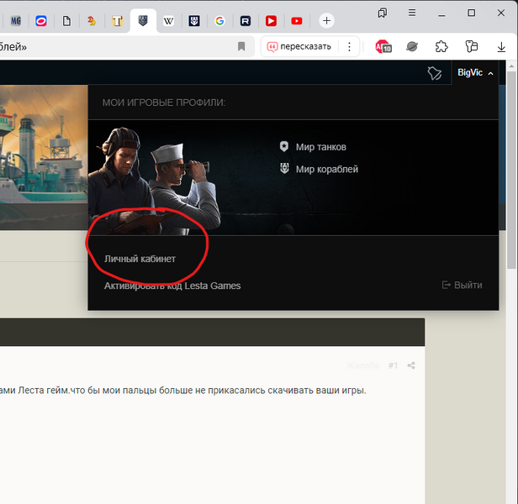Open the ad blocker extension icon
The height and width of the screenshot is (504, 518).
383,47
